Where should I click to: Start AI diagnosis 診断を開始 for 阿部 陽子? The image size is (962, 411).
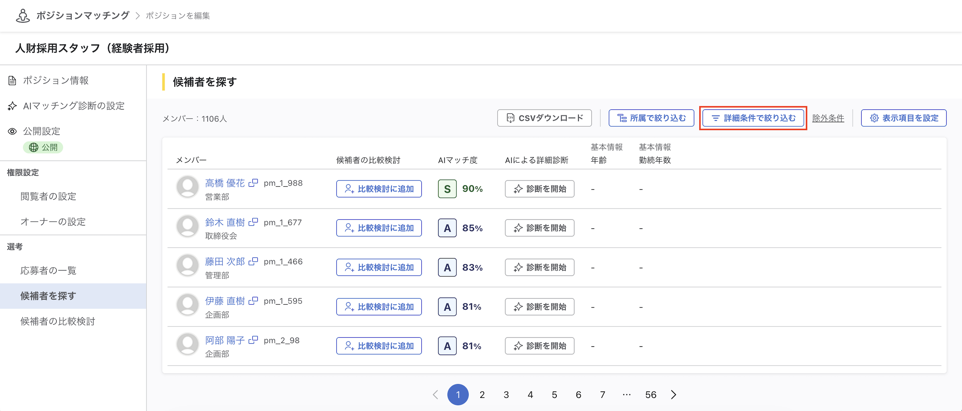point(539,346)
